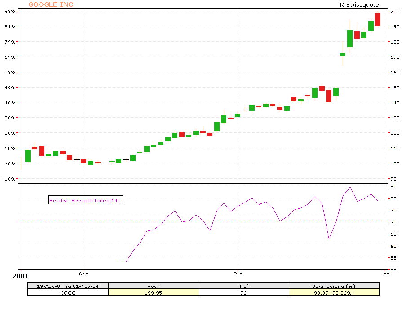Click the 200 price axis label
The height and width of the screenshot is (309, 406).
(395, 11)
